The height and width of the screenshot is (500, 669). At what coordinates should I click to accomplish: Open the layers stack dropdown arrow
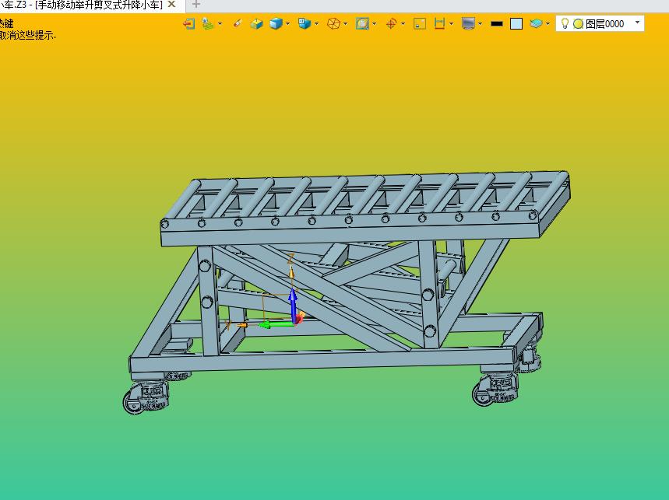point(548,23)
